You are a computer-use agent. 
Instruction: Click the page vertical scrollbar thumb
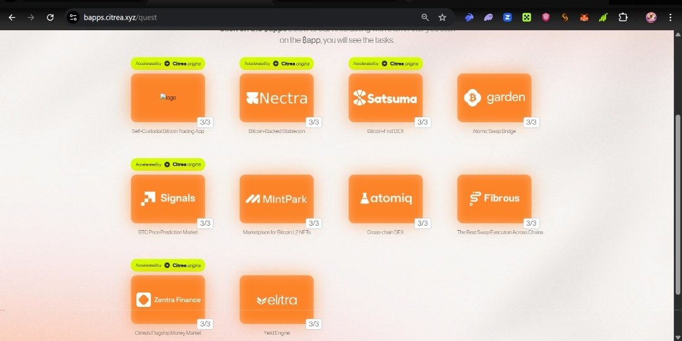(678, 205)
